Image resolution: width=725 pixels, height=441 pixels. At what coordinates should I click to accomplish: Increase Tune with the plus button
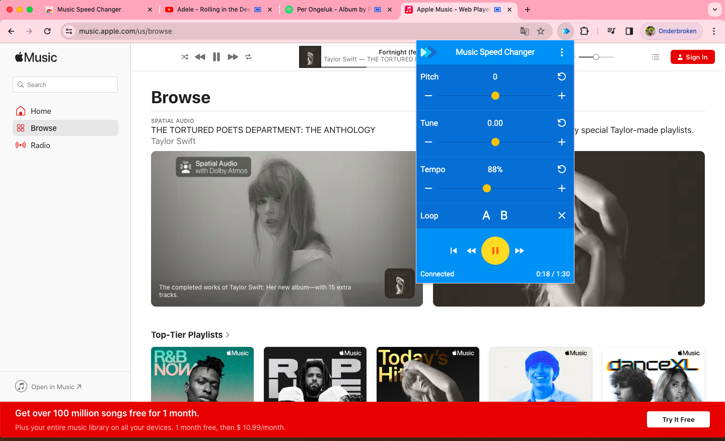click(562, 142)
